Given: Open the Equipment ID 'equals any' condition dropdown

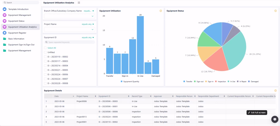Looking at the screenshot, I should (88, 38).
